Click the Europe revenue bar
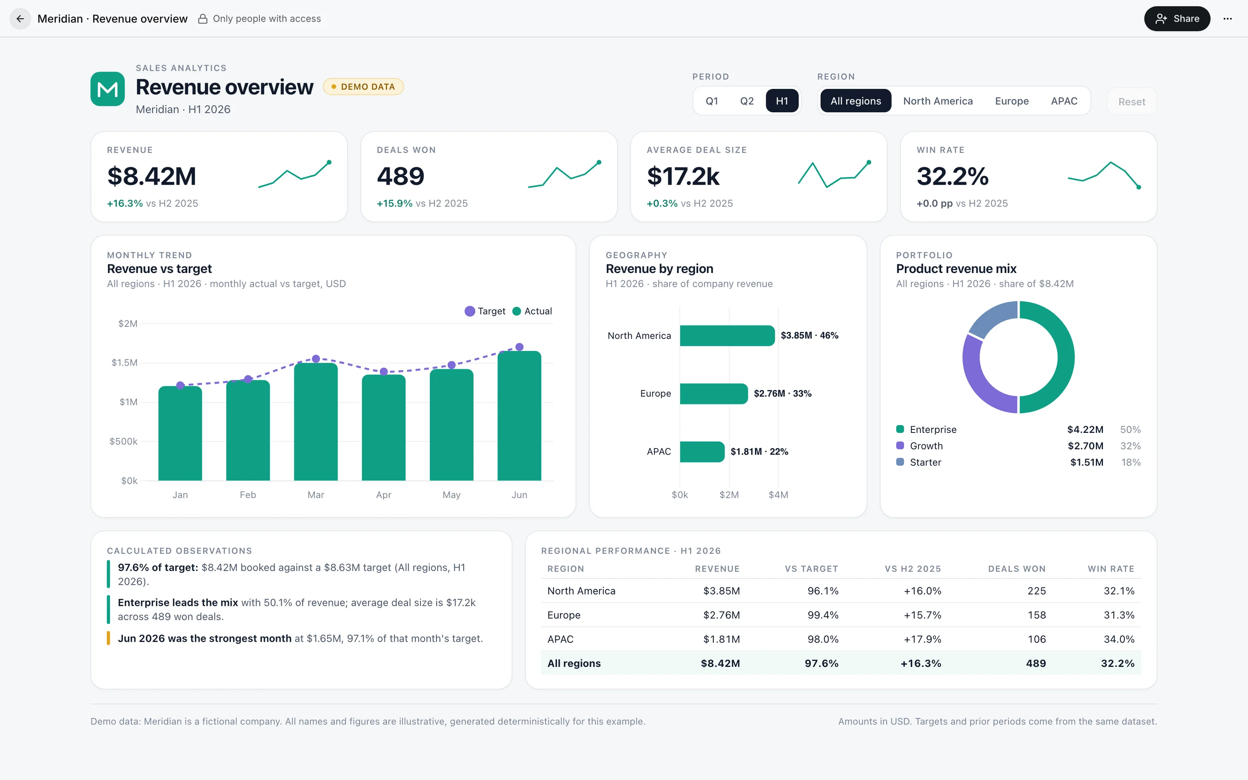The width and height of the screenshot is (1248, 780). point(714,393)
